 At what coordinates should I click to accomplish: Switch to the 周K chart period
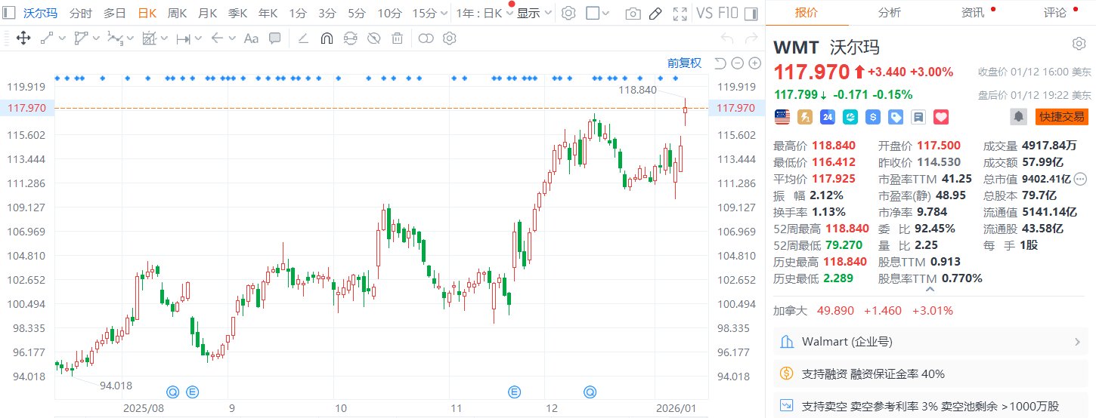[x=177, y=13]
